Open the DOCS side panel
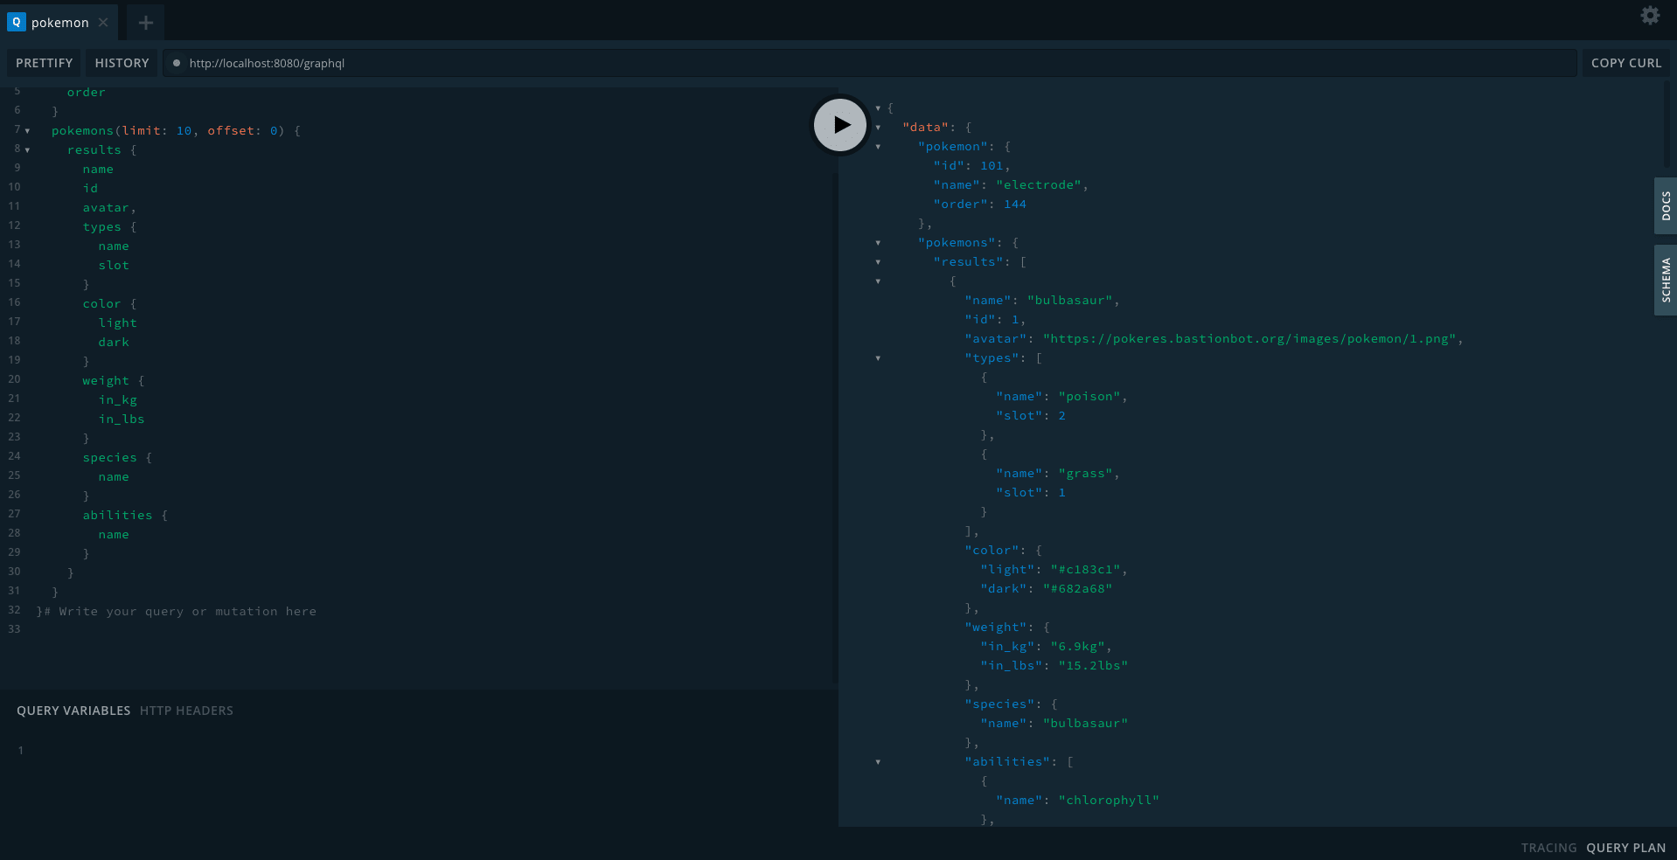The height and width of the screenshot is (860, 1677). coord(1665,205)
